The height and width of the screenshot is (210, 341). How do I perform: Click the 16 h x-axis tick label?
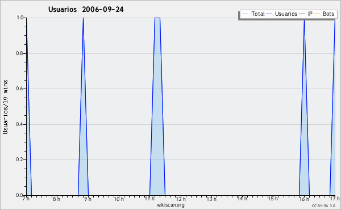coord(304,199)
